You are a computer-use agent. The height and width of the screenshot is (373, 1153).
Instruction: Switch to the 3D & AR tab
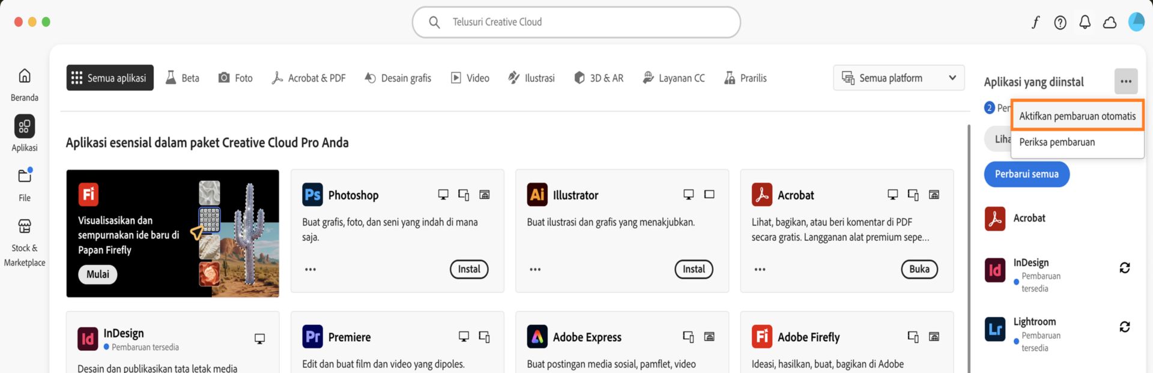pos(599,78)
